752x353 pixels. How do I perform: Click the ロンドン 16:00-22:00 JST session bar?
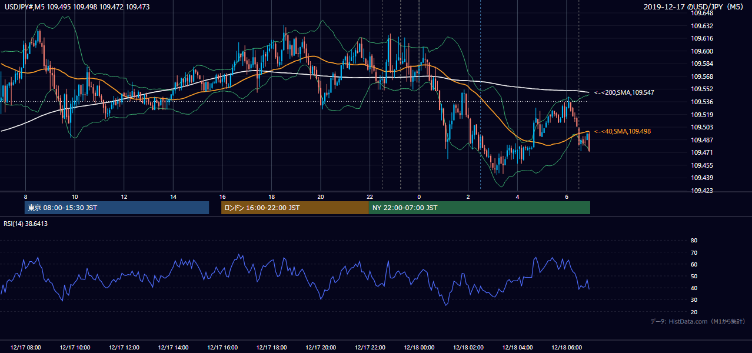pos(295,208)
